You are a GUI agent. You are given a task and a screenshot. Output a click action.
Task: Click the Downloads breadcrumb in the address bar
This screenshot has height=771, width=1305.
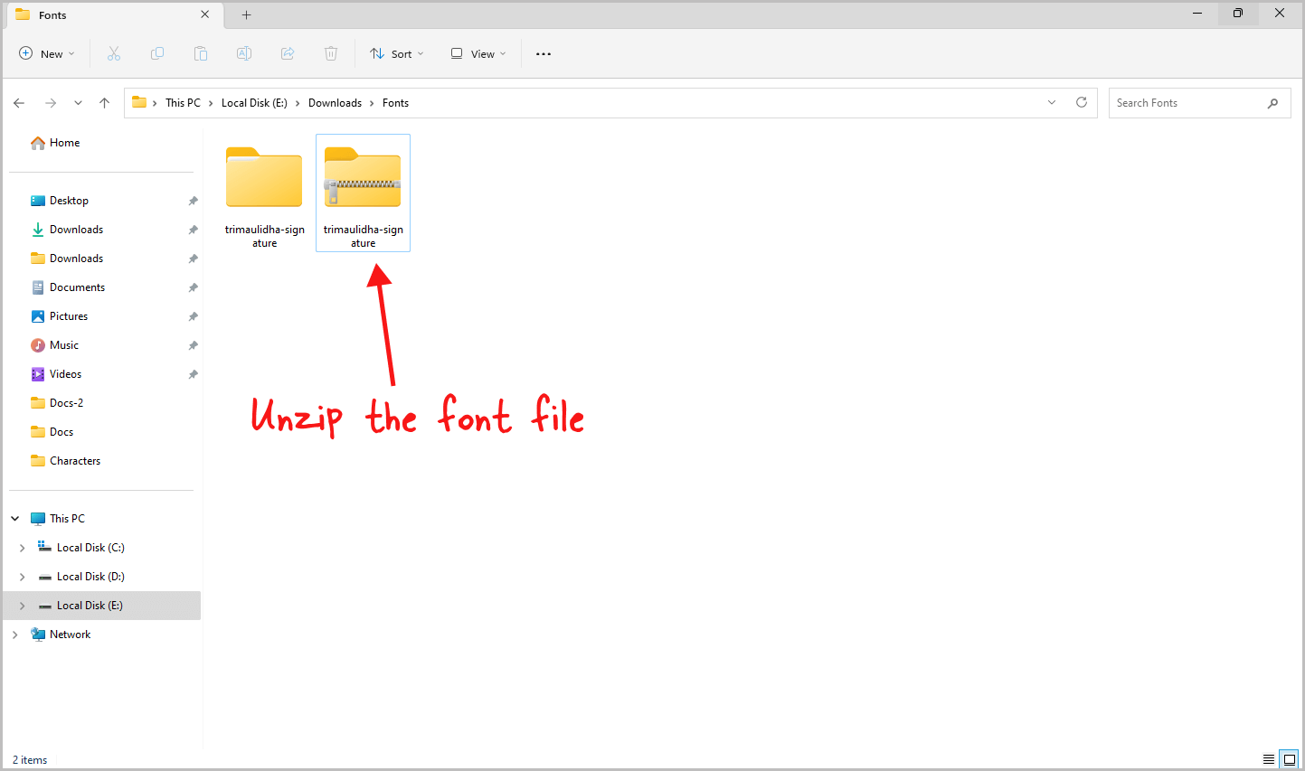(335, 102)
